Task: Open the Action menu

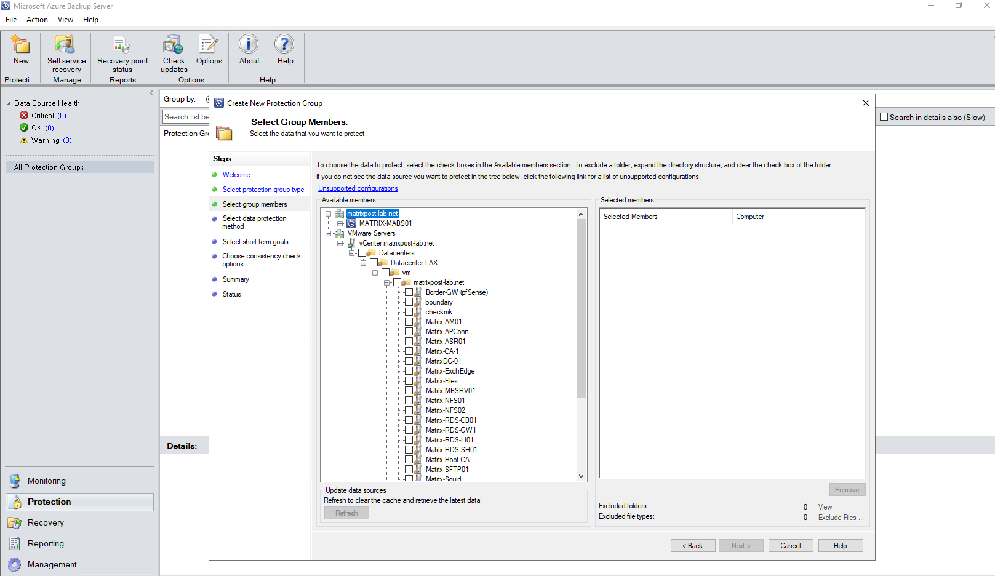Action: (x=37, y=20)
